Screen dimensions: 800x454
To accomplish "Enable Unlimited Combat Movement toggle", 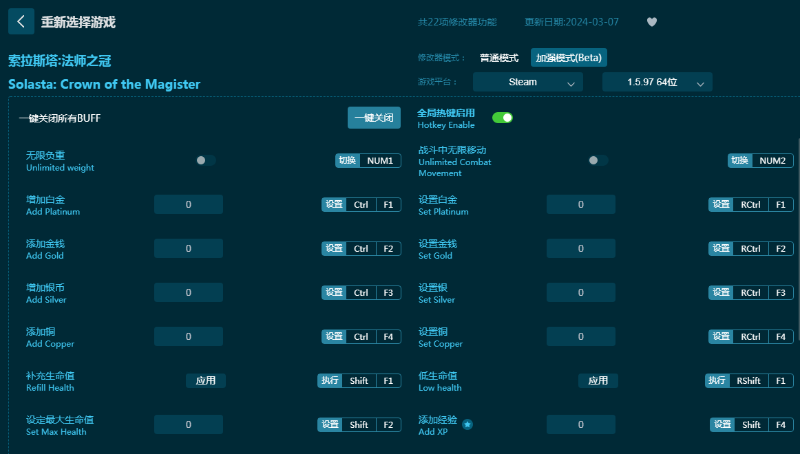I will [x=598, y=160].
